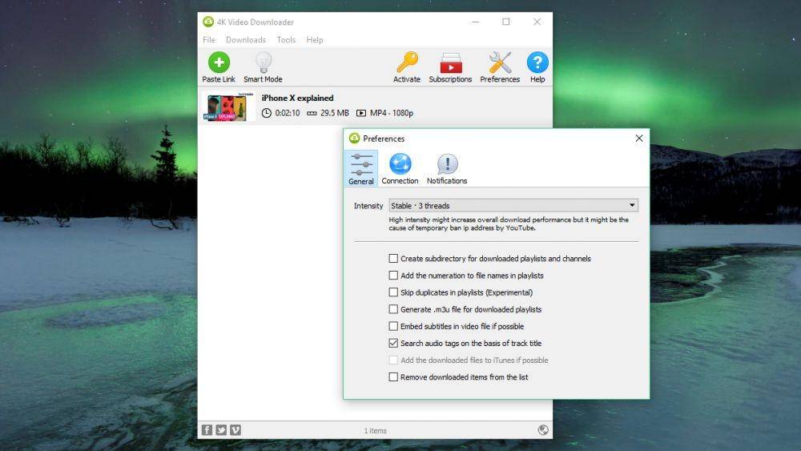Enable Smart Mode lightbulb
Viewport: 801px width, 451px height.
coord(263,62)
